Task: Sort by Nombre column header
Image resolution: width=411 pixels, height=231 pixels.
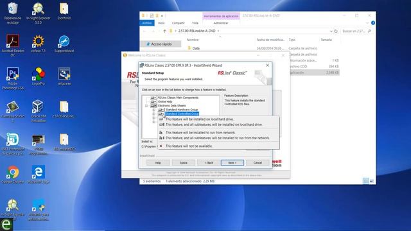Action: click(193, 40)
